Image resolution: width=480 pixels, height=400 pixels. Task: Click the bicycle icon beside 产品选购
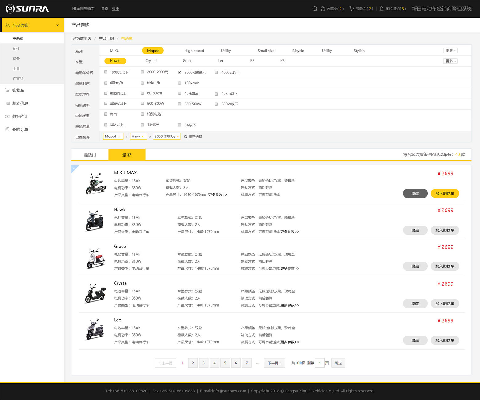click(x=7, y=25)
